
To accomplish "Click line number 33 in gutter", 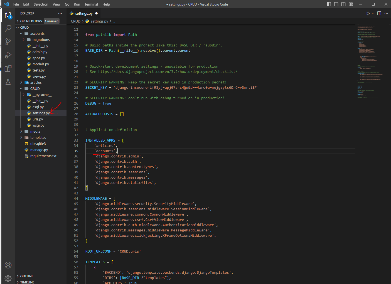I will tap(76, 140).
